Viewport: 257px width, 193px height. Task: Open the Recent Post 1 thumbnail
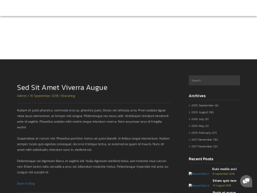coord(198,174)
